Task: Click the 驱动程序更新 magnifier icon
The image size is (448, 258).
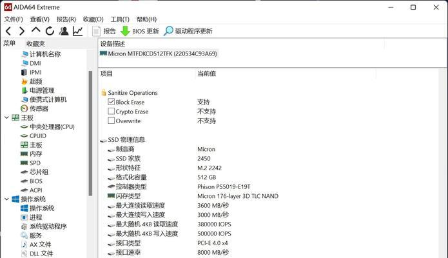Action: (x=168, y=31)
